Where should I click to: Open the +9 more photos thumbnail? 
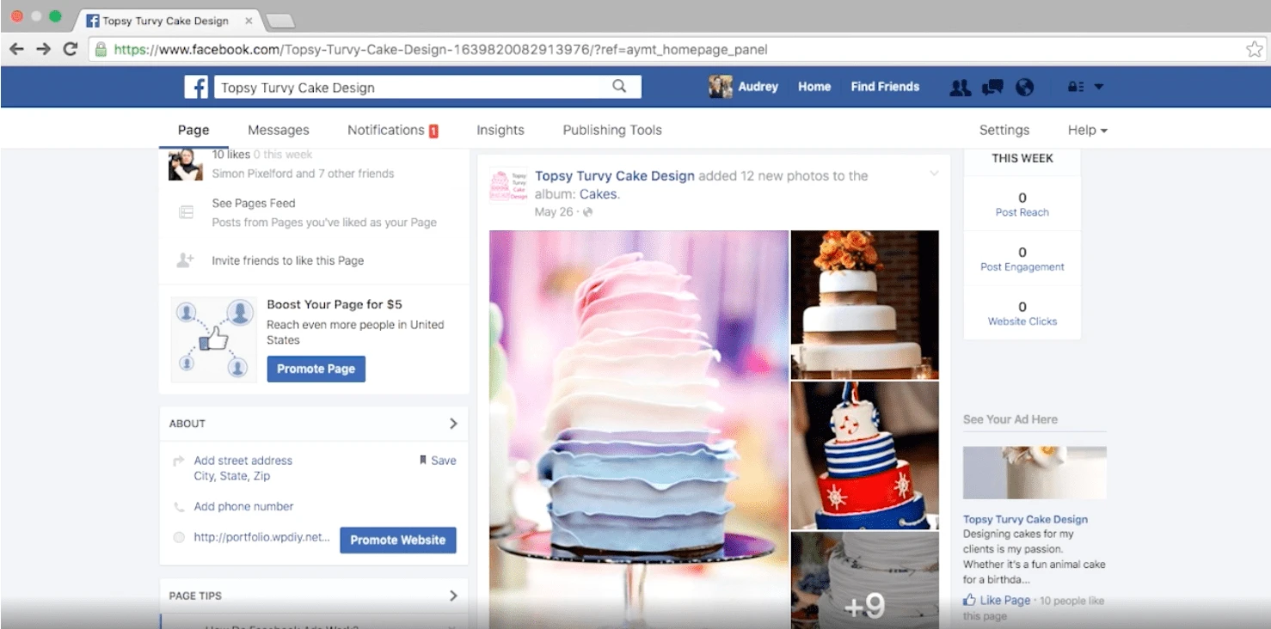click(x=864, y=580)
